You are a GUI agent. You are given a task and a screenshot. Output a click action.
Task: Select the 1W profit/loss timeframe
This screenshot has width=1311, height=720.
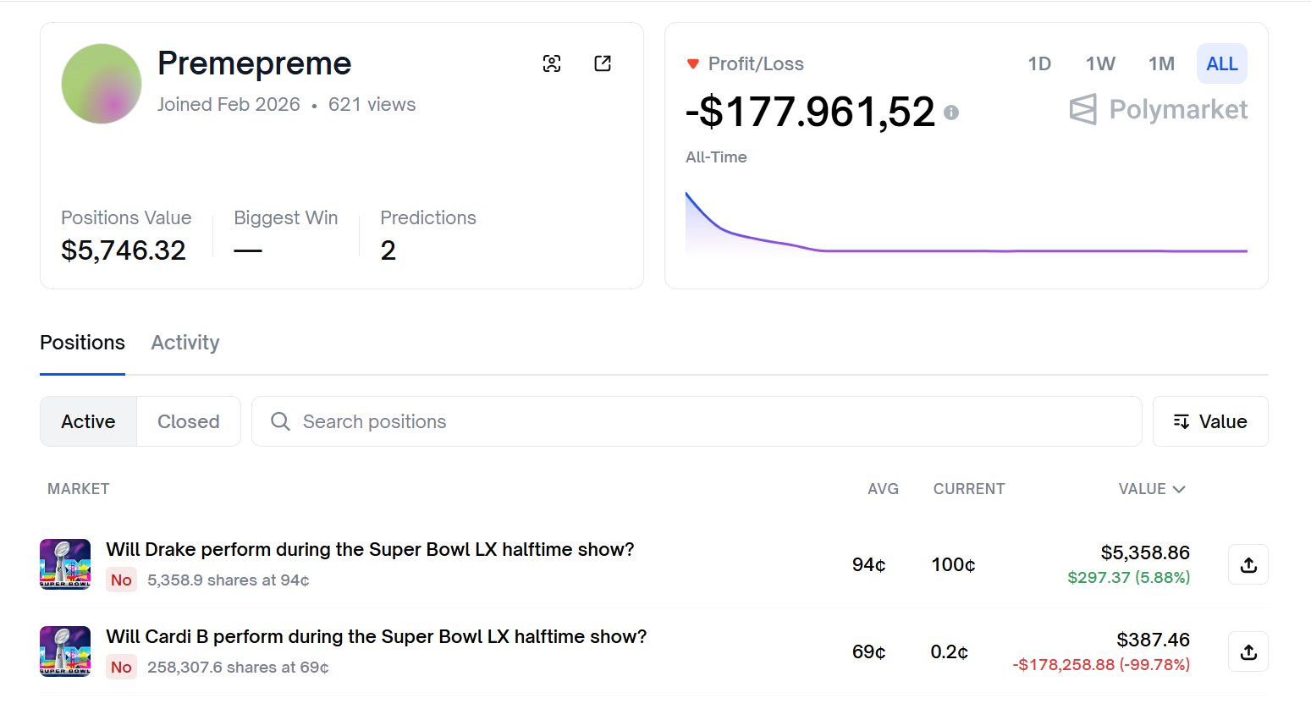[x=1100, y=63]
